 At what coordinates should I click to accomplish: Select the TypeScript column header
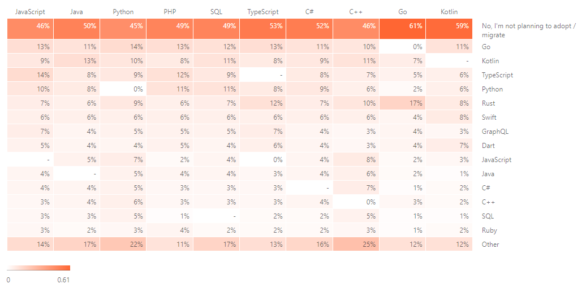(x=262, y=12)
